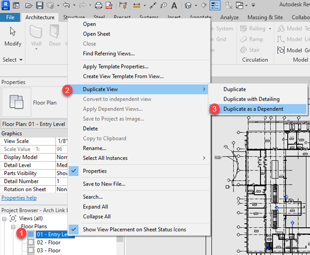Viewport: 310px width, 255px height.
Task: Open the Properties help link
Action: point(19,198)
